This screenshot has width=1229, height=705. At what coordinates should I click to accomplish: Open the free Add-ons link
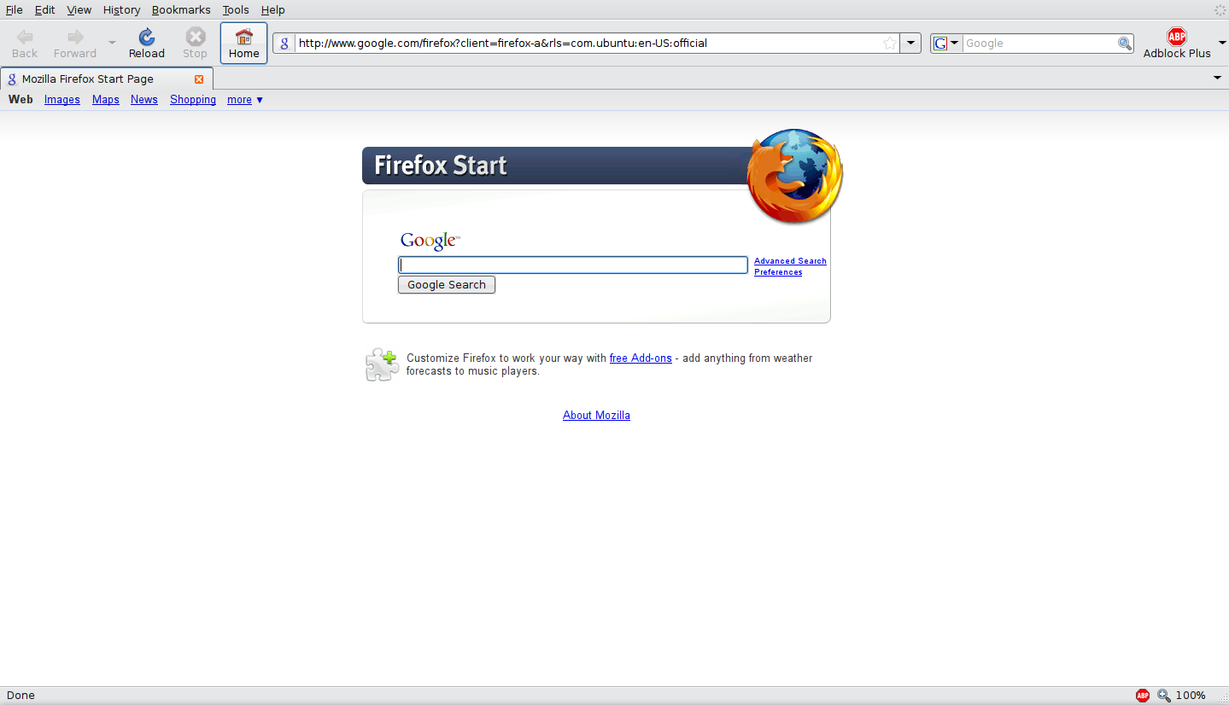(x=641, y=358)
